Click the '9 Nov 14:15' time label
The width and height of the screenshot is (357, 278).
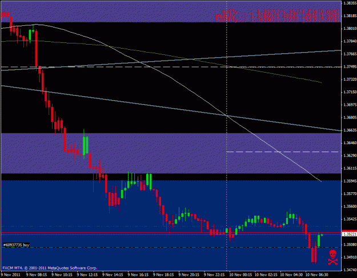tap(113, 275)
